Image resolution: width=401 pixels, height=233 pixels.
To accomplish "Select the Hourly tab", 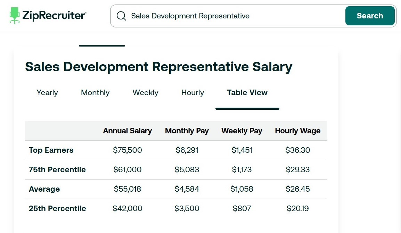I will coord(193,93).
